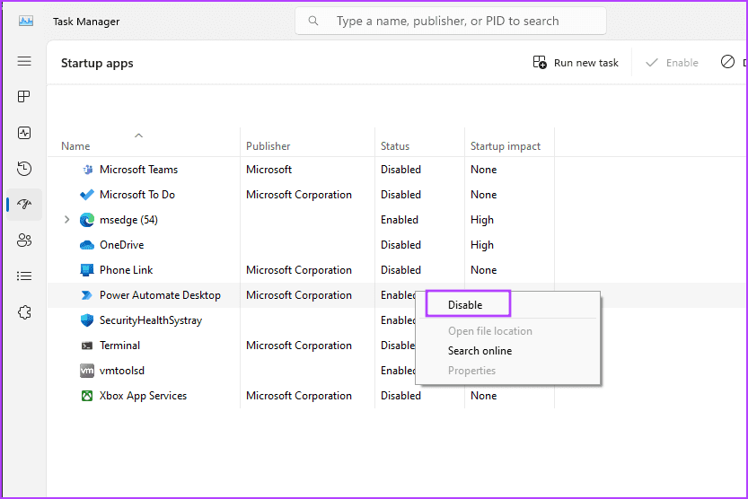Open the Details page list icon
This screenshot has height=499, width=748.
tap(24, 276)
